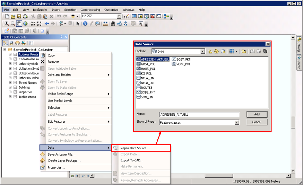
Task: Toggle the Properties layer checkbox
Action: coord(16,92)
